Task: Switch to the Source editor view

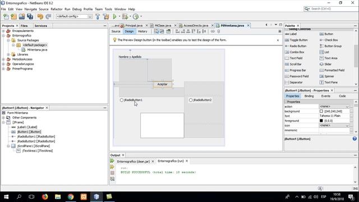Action: (x=116, y=31)
